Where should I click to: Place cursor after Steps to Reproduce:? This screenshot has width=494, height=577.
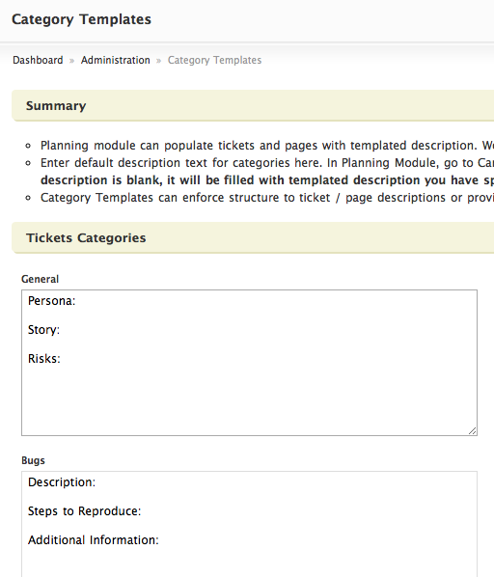pyautogui.click(x=142, y=511)
